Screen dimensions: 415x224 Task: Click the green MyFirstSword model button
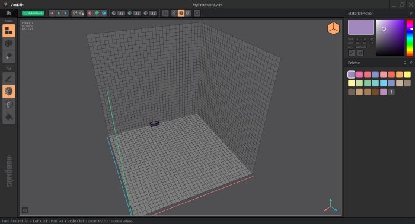pos(33,13)
